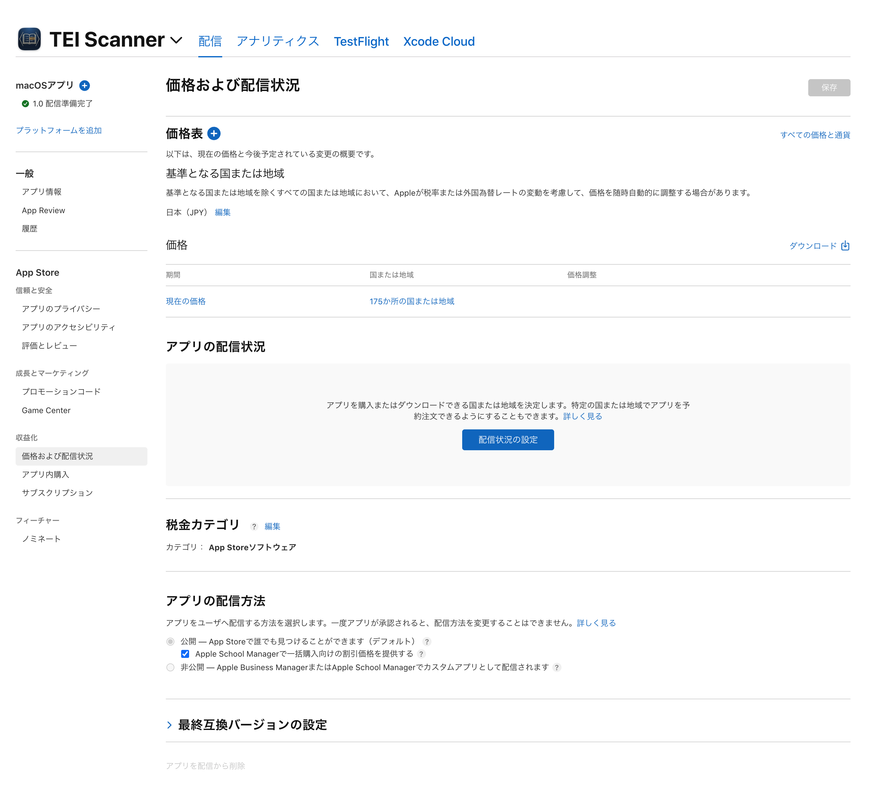Open the Xcode Cloud tab

coord(439,41)
